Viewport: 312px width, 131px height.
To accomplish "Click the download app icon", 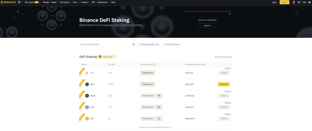I will point(294,2).
